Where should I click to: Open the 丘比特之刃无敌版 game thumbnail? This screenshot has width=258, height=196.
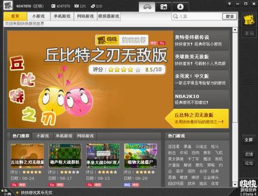click(x=27, y=156)
